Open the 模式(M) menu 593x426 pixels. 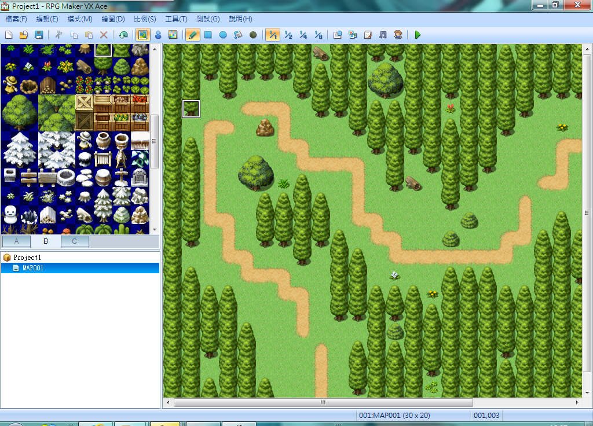click(80, 19)
